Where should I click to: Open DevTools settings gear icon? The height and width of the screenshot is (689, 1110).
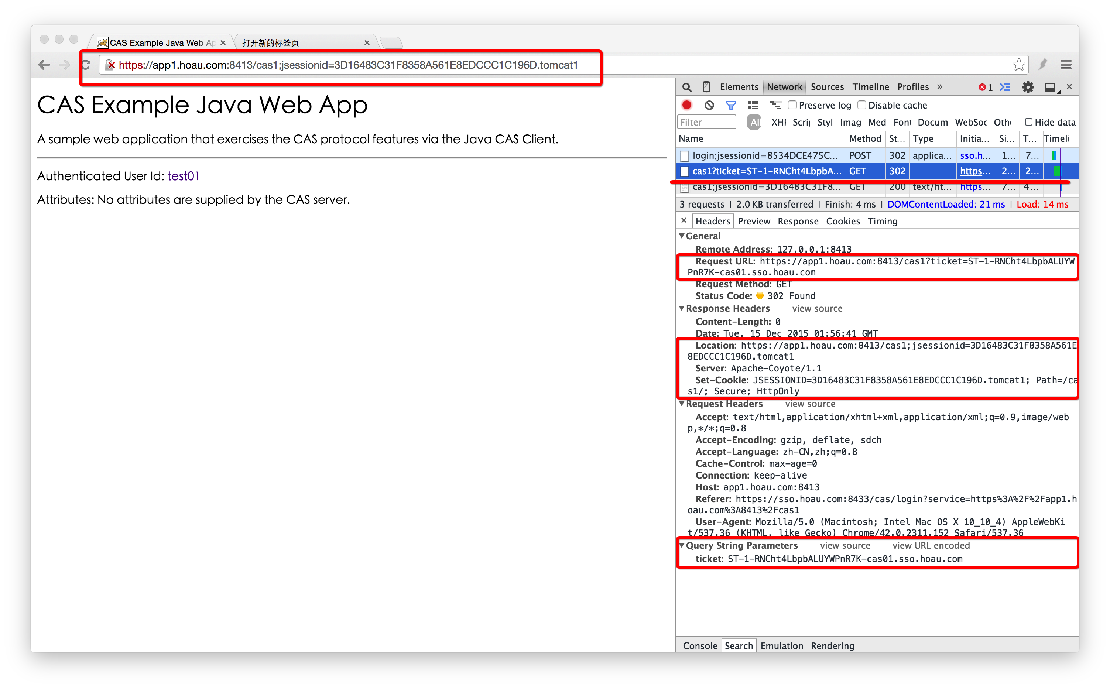tap(1028, 87)
